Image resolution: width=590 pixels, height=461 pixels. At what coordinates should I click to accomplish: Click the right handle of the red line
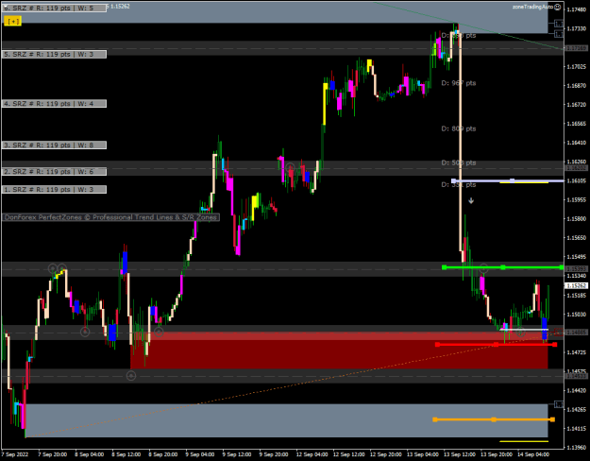(555, 345)
